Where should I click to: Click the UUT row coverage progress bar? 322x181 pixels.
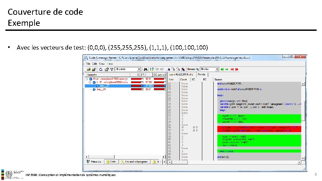137,82
